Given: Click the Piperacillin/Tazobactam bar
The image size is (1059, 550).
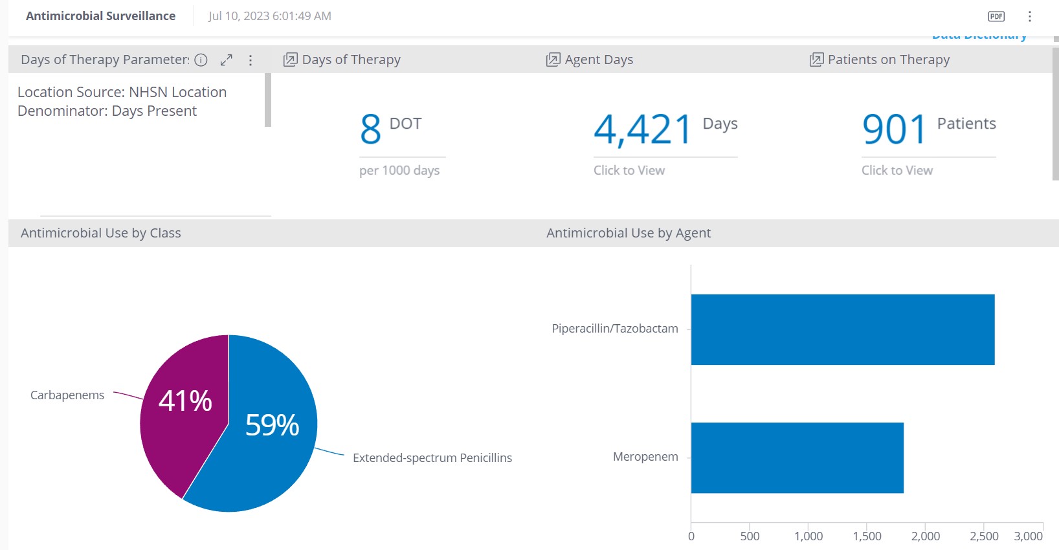Looking at the screenshot, I should pyautogui.click(x=843, y=329).
